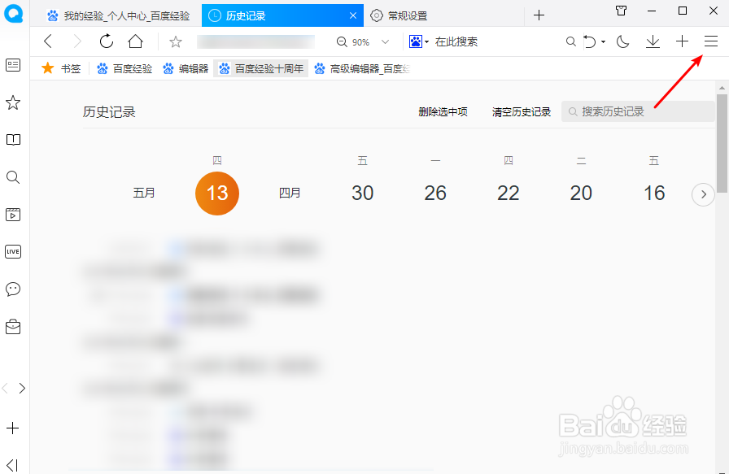Select the orange date 13 circle
The image size is (729, 474).
(x=216, y=194)
